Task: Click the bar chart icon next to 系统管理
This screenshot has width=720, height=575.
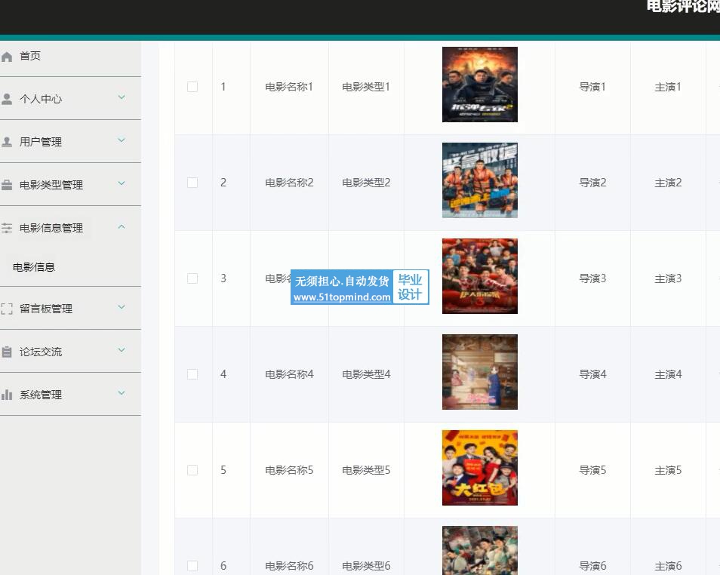Action: tap(7, 395)
